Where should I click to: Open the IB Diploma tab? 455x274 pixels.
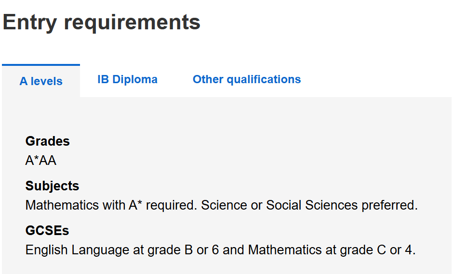coord(127,79)
